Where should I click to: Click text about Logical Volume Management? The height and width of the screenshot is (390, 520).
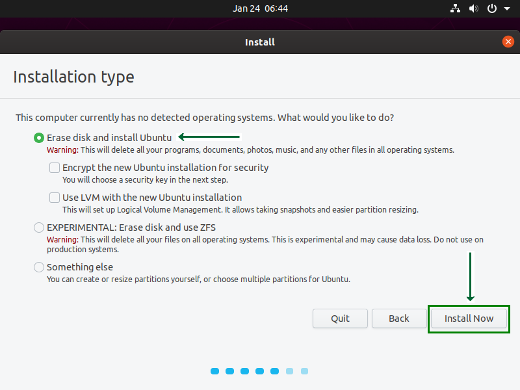(240, 209)
